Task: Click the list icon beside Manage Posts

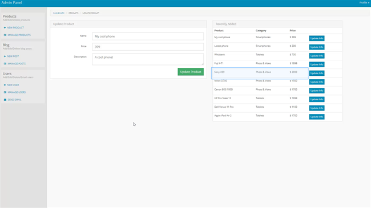Action: coord(5,64)
